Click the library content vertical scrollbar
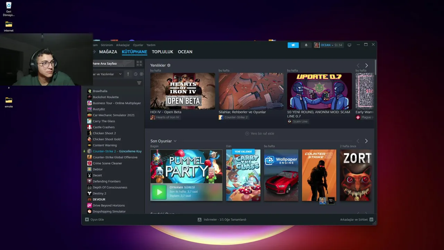This screenshot has height=250, width=444. pyautogui.click(x=375, y=67)
